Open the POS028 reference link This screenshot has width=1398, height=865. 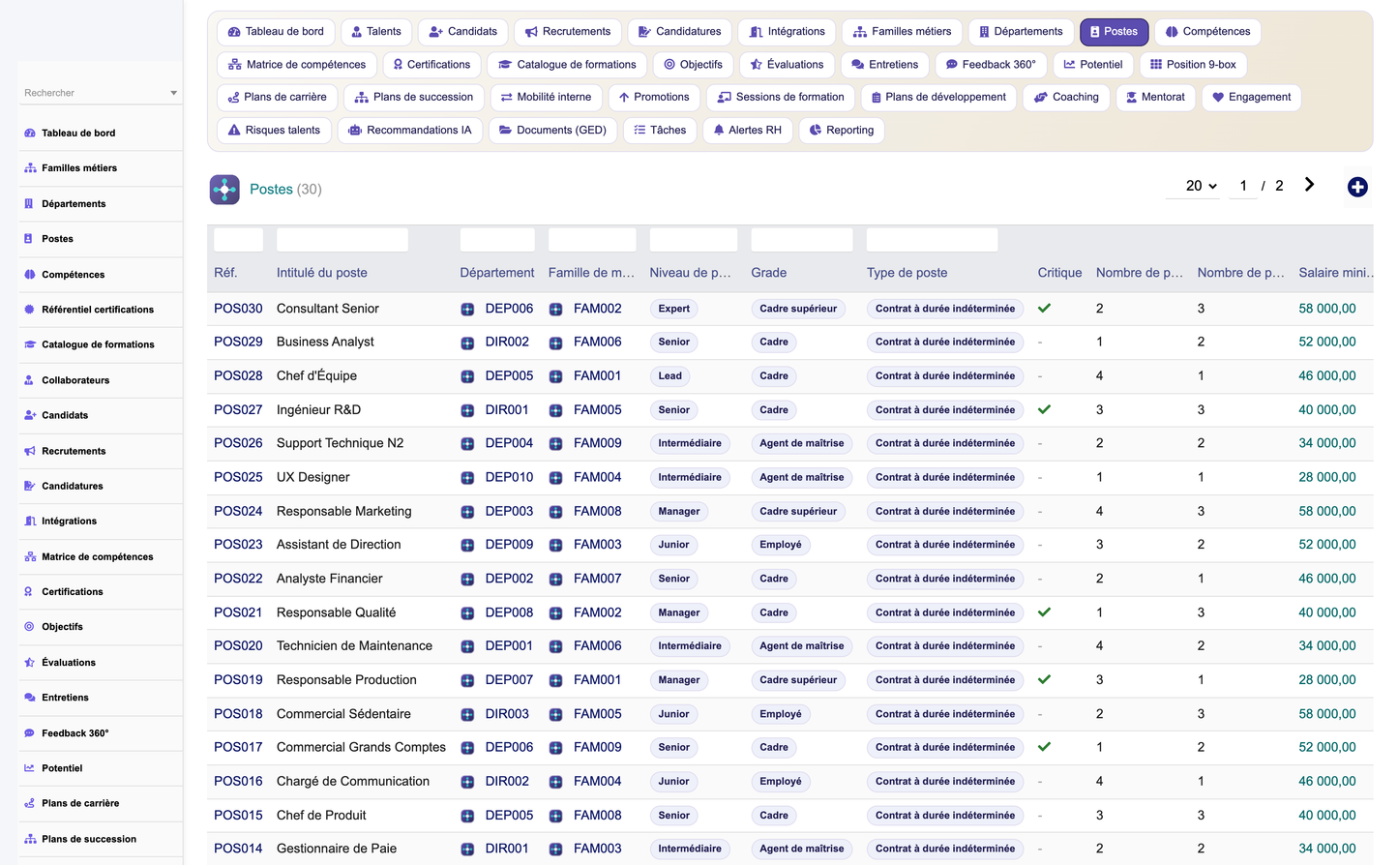(238, 375)
